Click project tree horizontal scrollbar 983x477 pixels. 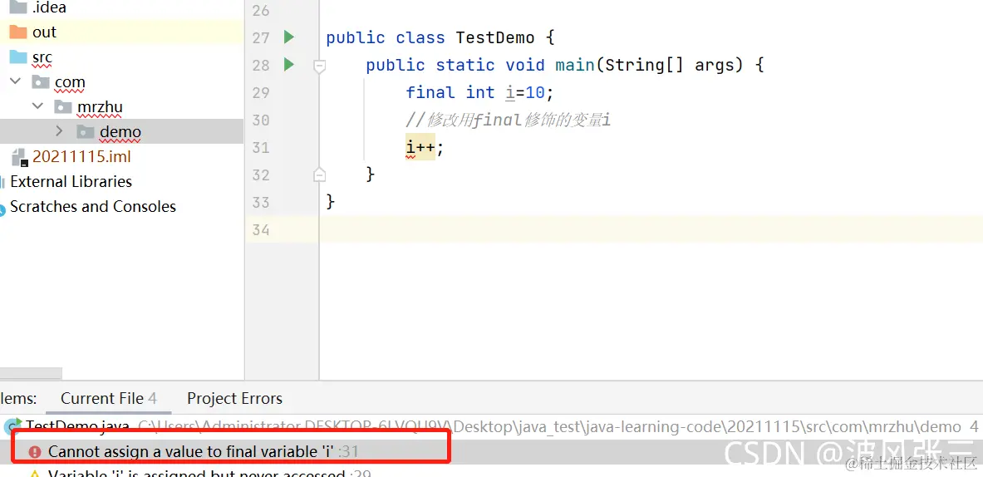(x=32, y=374)
